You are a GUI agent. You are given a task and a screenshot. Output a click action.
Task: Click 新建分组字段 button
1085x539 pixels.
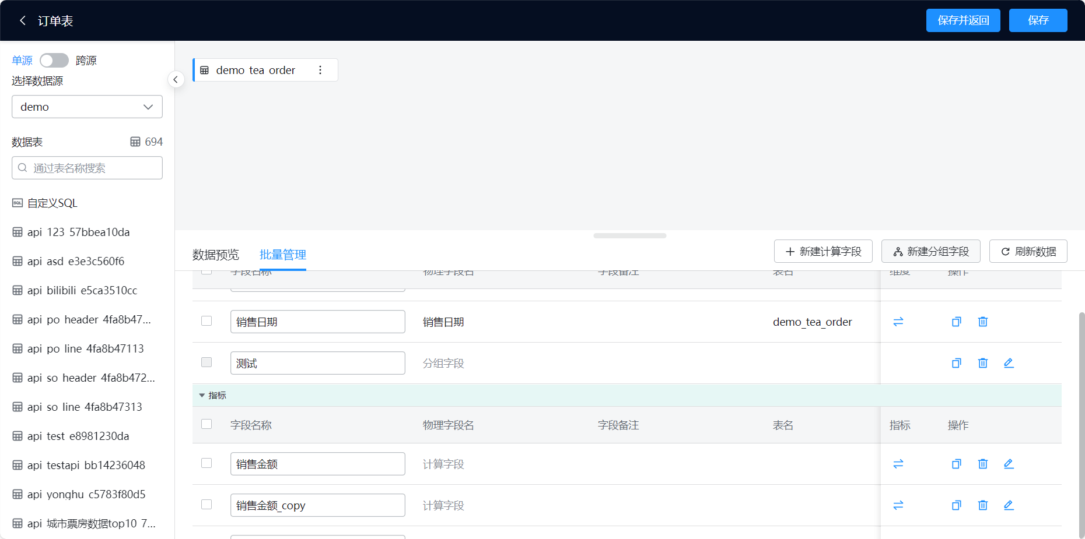pyautogui.click(x=931, y=251)
